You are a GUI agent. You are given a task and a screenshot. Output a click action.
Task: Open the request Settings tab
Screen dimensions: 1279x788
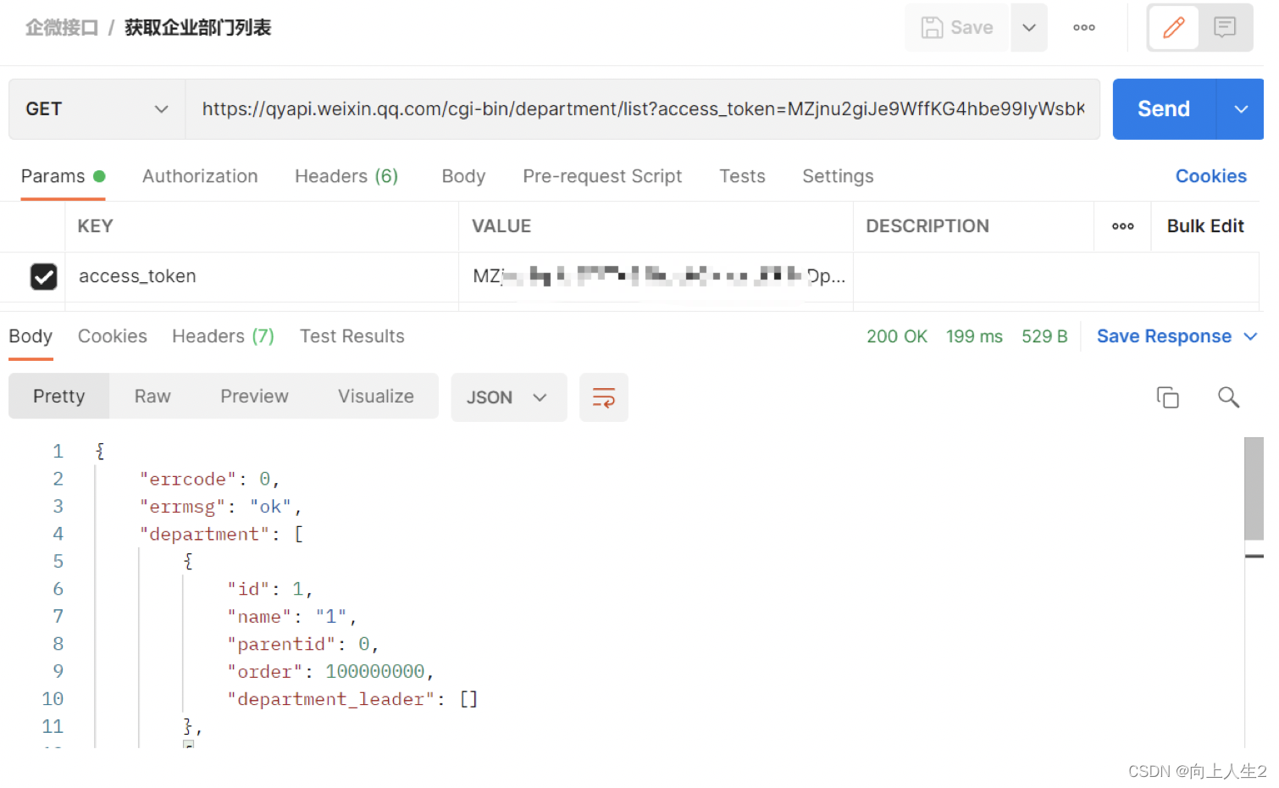(x=838, y=176)
